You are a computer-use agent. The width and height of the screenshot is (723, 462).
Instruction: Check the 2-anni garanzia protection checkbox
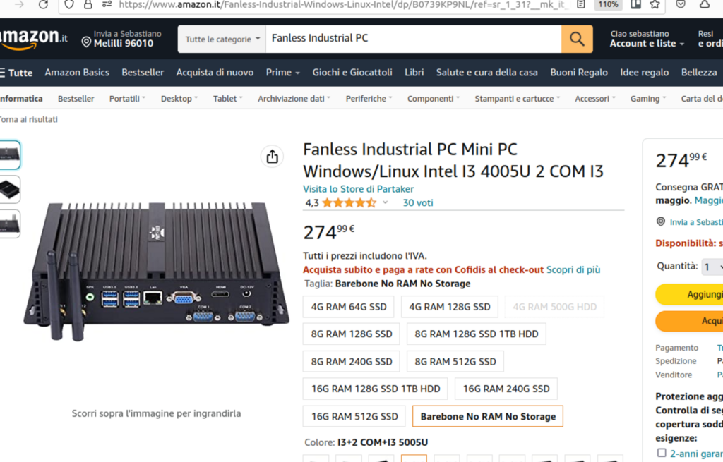(x=662, y=453)
